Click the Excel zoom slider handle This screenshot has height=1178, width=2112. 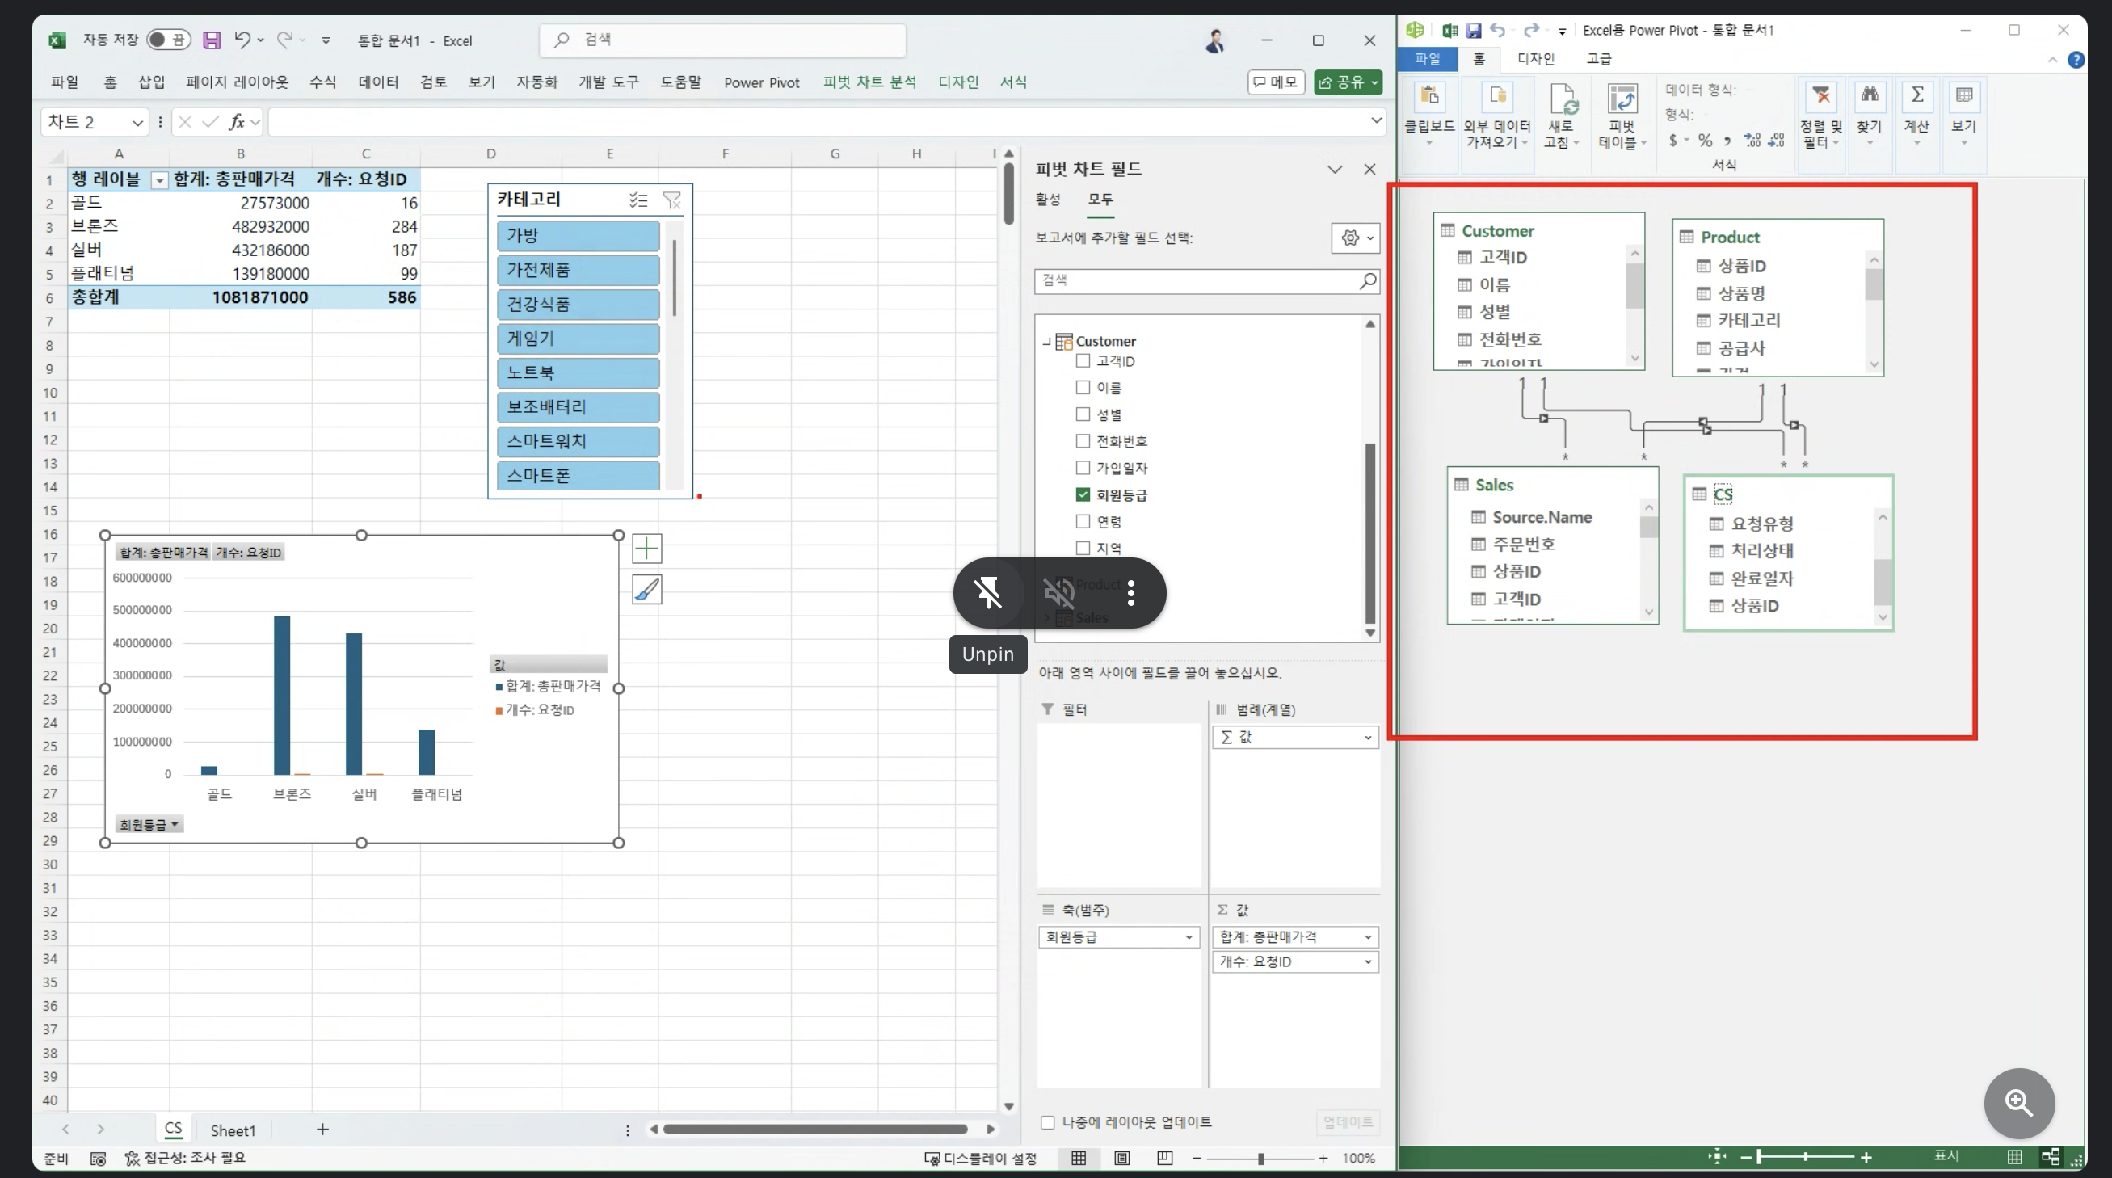tap(1260, 1159)
